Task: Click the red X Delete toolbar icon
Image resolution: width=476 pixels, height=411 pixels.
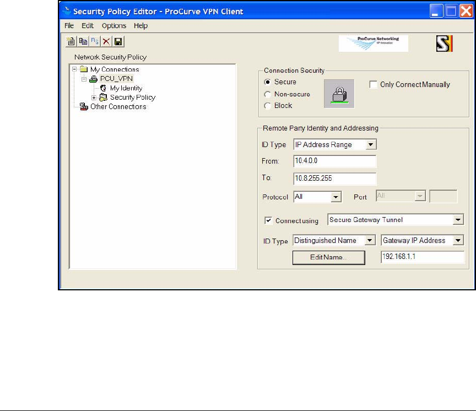Action: pos(106,41)
